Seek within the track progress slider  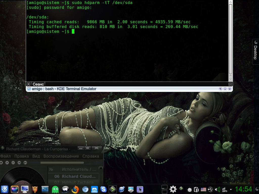(56, 163)
